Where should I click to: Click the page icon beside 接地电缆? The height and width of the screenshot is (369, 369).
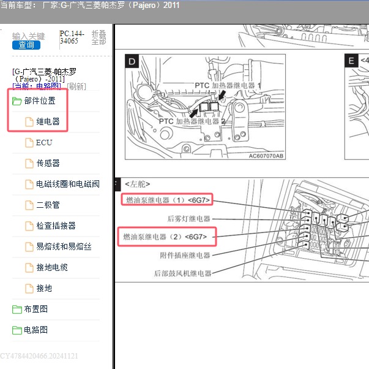point(29,268)
